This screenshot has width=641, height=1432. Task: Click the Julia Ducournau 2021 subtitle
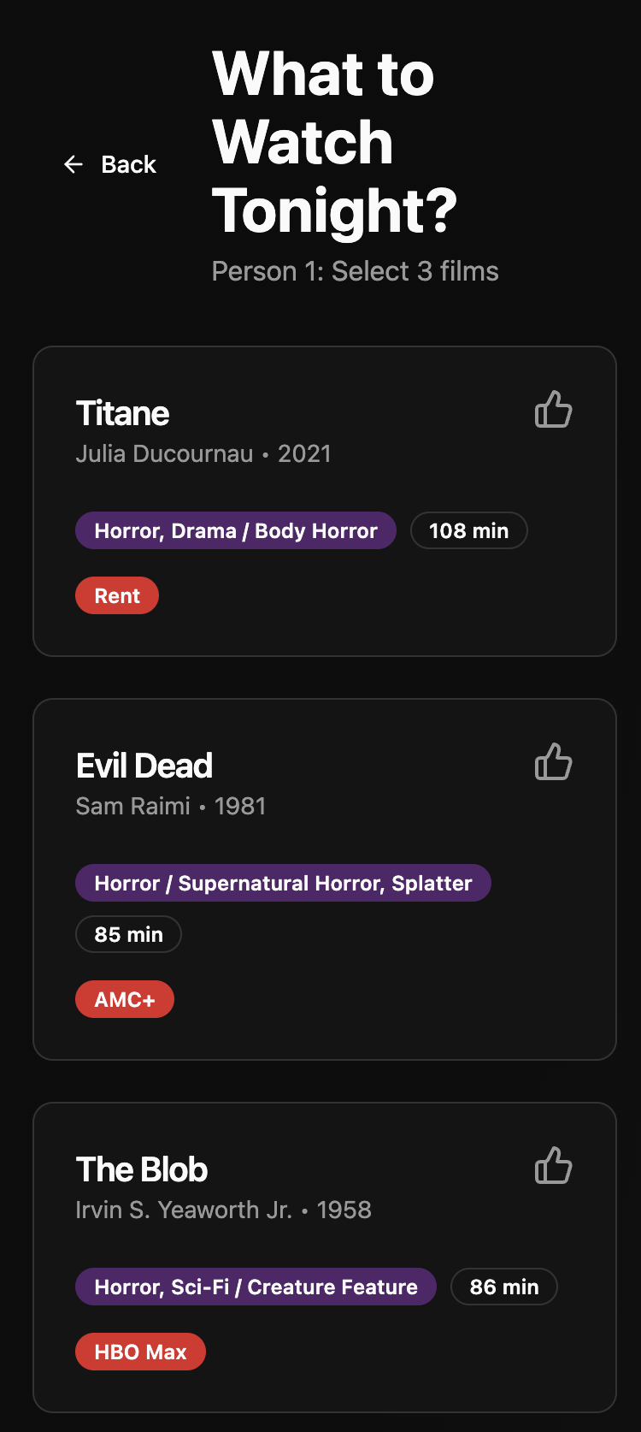tap(203, 453)
